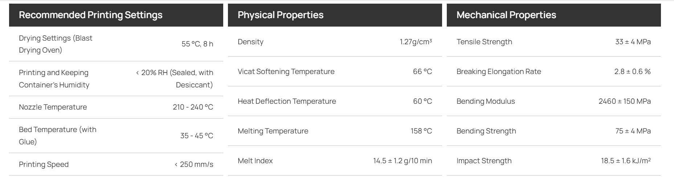Select the < 250 mm/s value

(x=194, y=164)
